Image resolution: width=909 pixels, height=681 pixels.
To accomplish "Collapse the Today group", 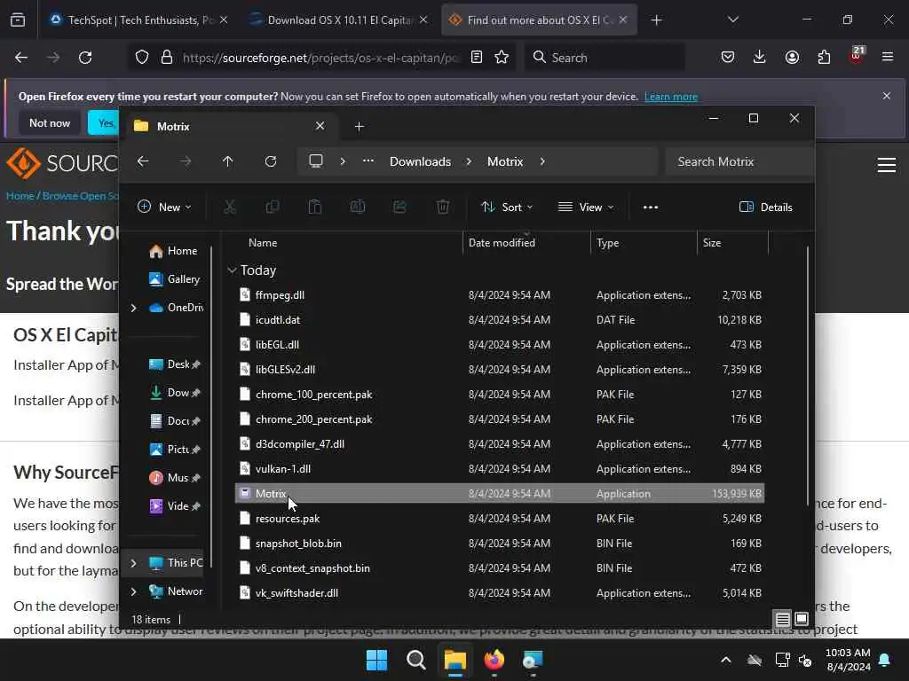I will point(232,270).
